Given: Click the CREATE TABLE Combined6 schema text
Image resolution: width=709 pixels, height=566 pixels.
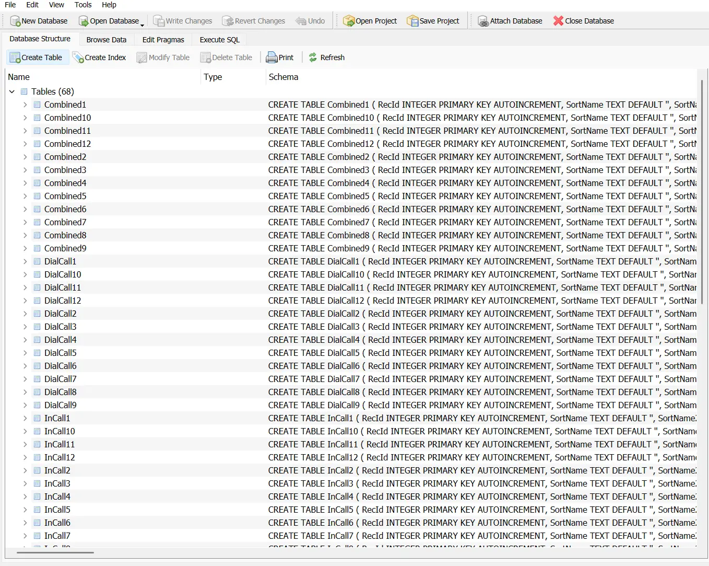Looking at the screenshot, I should [x=482, y=209].
